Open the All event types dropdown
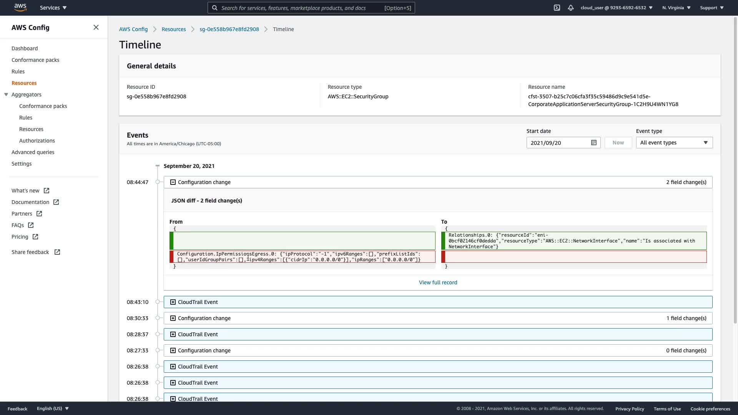 674,143
